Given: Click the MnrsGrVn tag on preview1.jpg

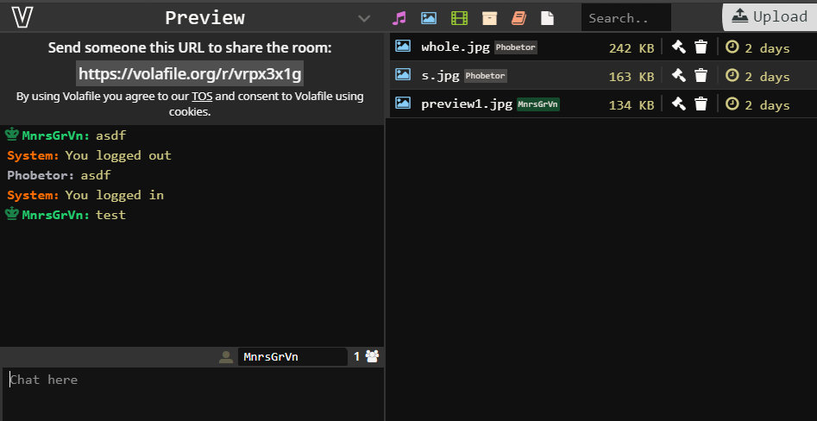Looking at the screenshot, I should click(538, 104).
